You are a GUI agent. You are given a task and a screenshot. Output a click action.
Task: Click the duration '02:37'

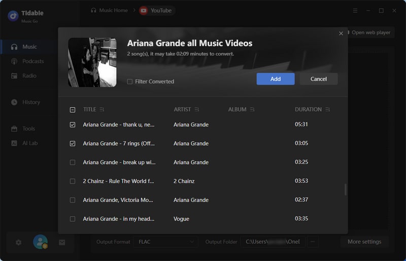[301, 200]
